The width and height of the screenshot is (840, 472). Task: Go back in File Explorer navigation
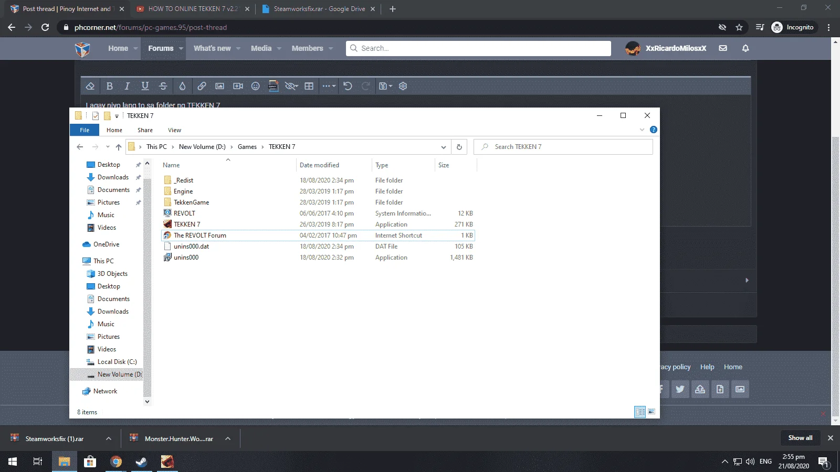click(x=80, y=147)
